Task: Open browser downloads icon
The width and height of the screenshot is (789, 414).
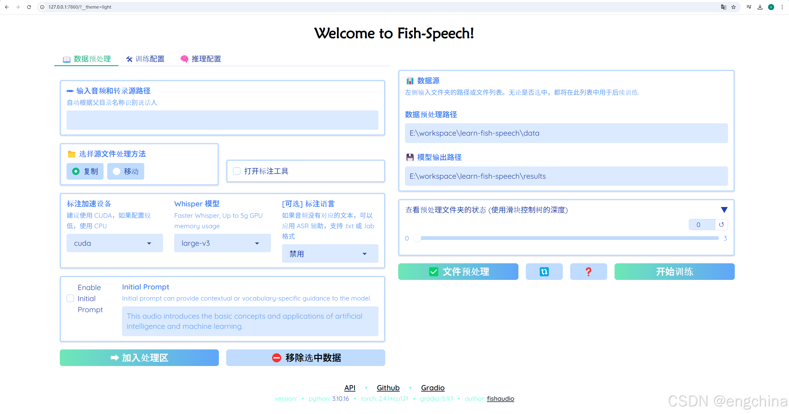Action: [760, 7]
